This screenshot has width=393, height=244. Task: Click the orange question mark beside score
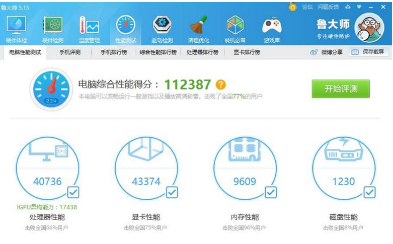221,85
